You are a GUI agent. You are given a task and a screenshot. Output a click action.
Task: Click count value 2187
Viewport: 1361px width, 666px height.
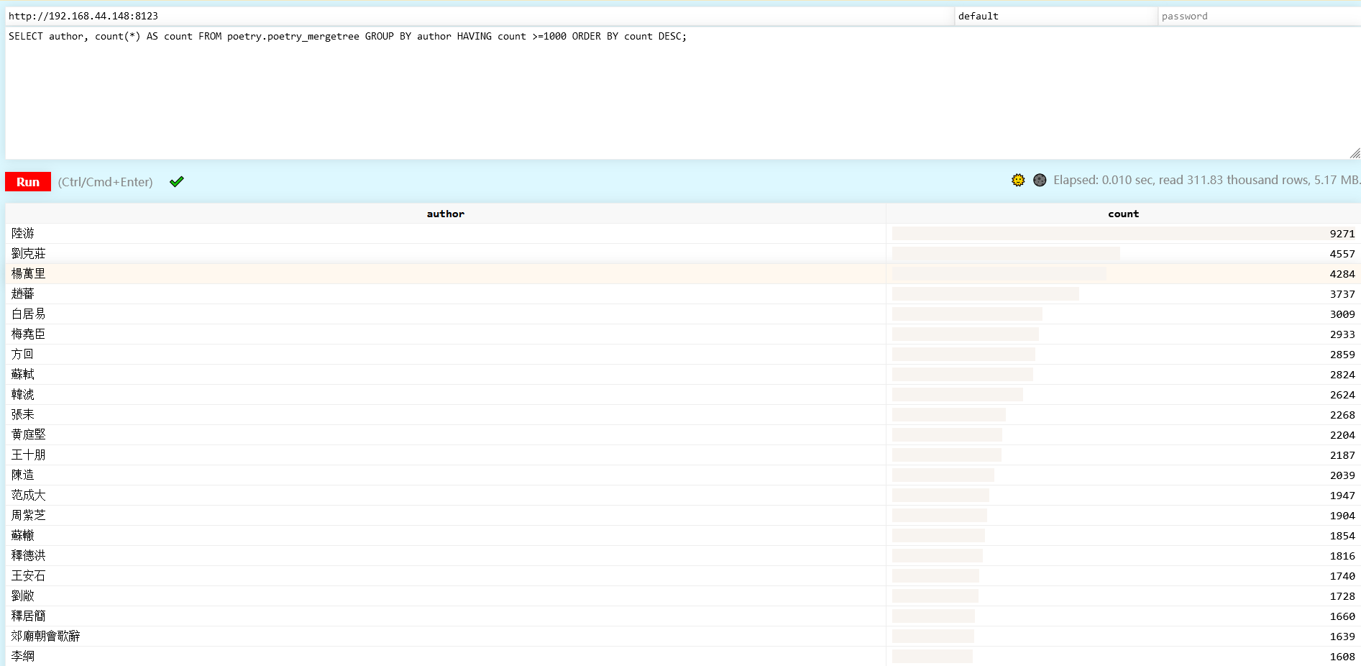1342,455
